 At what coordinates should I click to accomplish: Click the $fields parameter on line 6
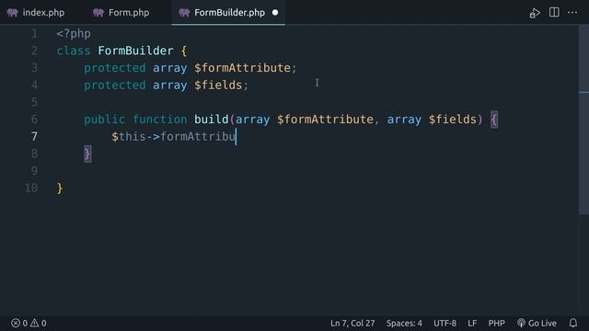point(452,120)
